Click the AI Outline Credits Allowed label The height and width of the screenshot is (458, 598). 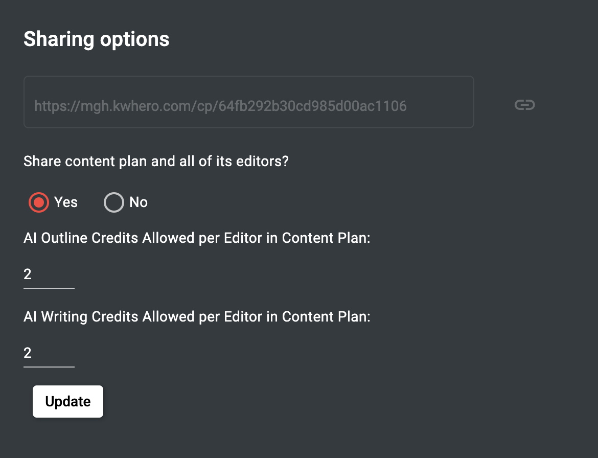click(x=197, y=238)
